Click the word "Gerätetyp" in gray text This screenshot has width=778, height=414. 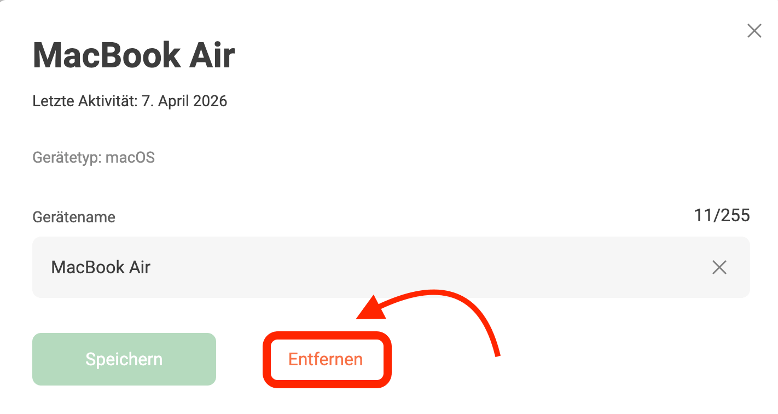click(66, 158)
